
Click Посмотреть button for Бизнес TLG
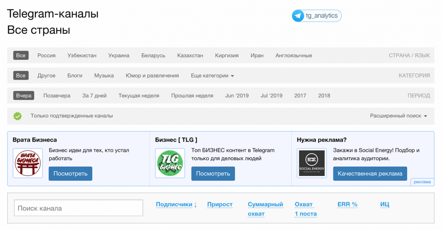(213, 174)
